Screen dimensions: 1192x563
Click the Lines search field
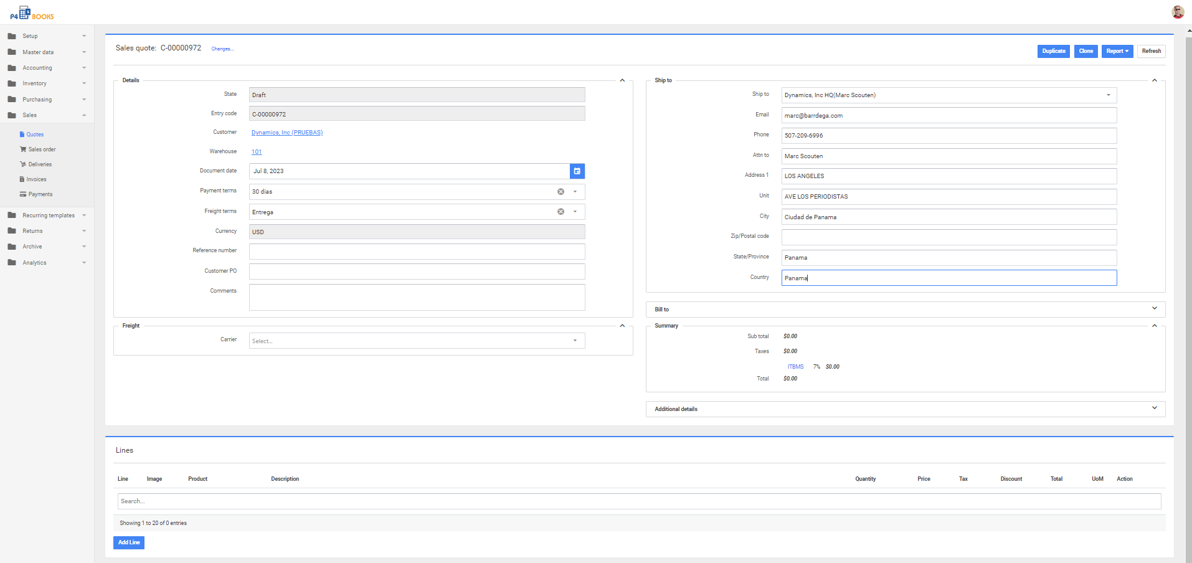point(639,501)
